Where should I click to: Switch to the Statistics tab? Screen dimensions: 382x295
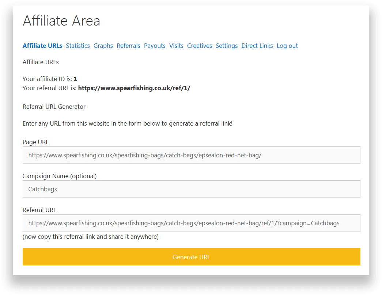[78, 46]
